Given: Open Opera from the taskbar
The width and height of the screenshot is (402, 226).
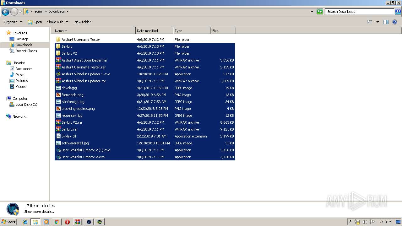Looking at the screenshot, I should click(67, 222).
